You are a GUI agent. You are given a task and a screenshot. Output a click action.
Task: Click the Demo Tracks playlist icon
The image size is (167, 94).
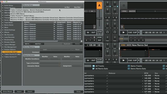[129, 66]
